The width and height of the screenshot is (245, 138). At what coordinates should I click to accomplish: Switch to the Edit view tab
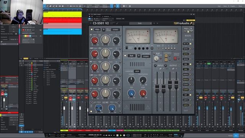230,136
